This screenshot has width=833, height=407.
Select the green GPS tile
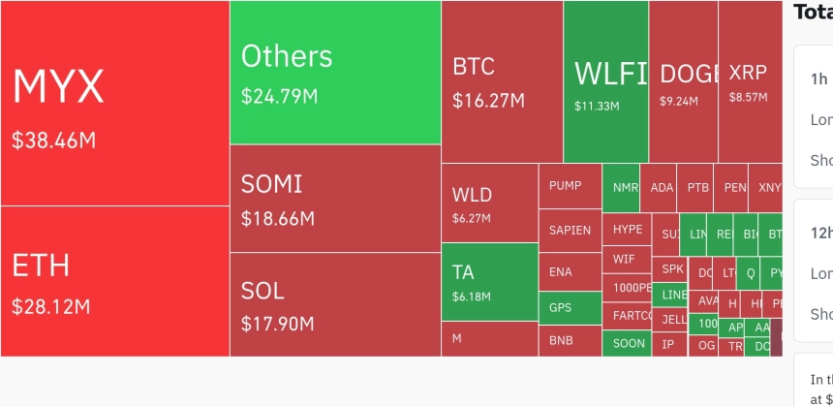pyautogui.click(x=571, y=307)
